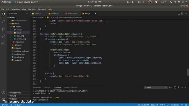189x106 pixels.
Task: Switch to the Problems panel tab
Action: (x=37, y=87)
